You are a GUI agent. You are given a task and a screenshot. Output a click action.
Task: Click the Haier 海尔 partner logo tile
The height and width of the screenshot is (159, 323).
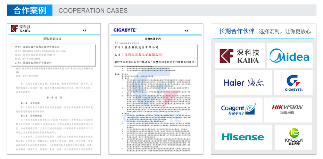pyautogui.click(x=243, y=82)
